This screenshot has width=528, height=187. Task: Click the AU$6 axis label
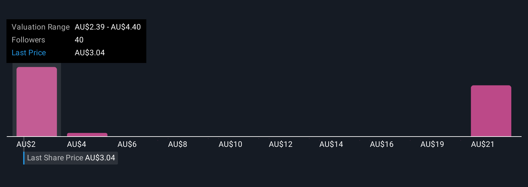pos(127,144)
